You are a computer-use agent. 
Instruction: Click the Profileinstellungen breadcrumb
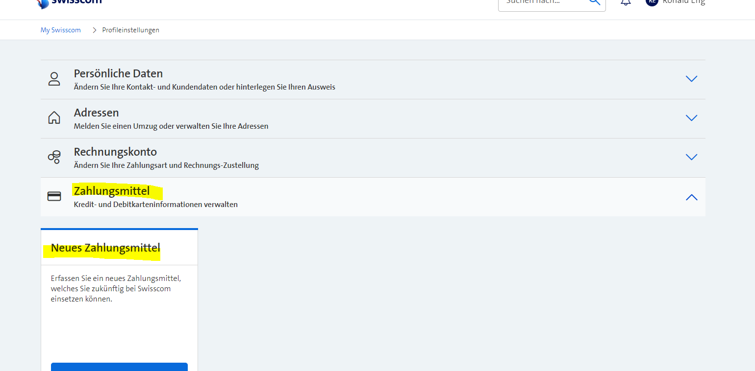130,30
